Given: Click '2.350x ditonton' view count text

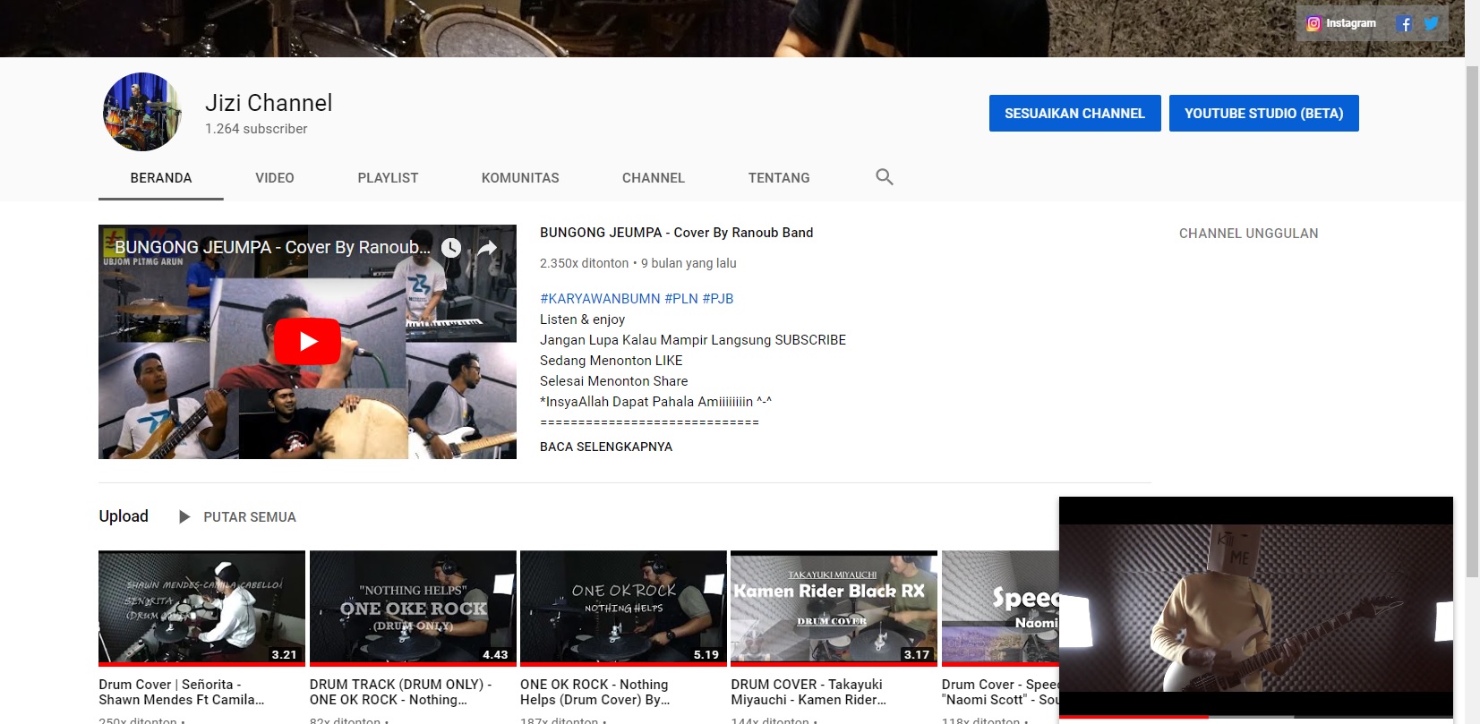Looking at the screenshot, I should pos(585,263).
